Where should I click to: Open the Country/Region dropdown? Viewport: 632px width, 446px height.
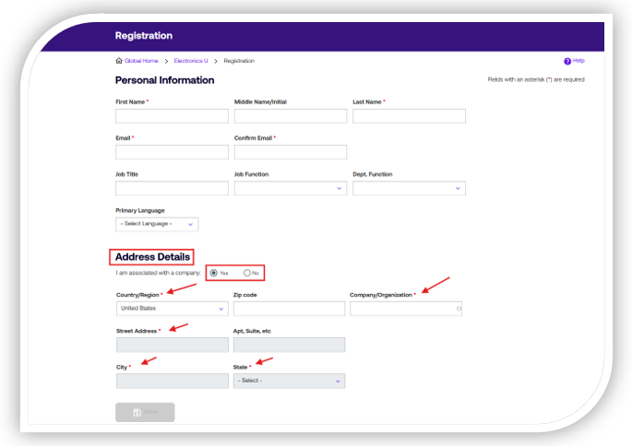tap(172, 309)
